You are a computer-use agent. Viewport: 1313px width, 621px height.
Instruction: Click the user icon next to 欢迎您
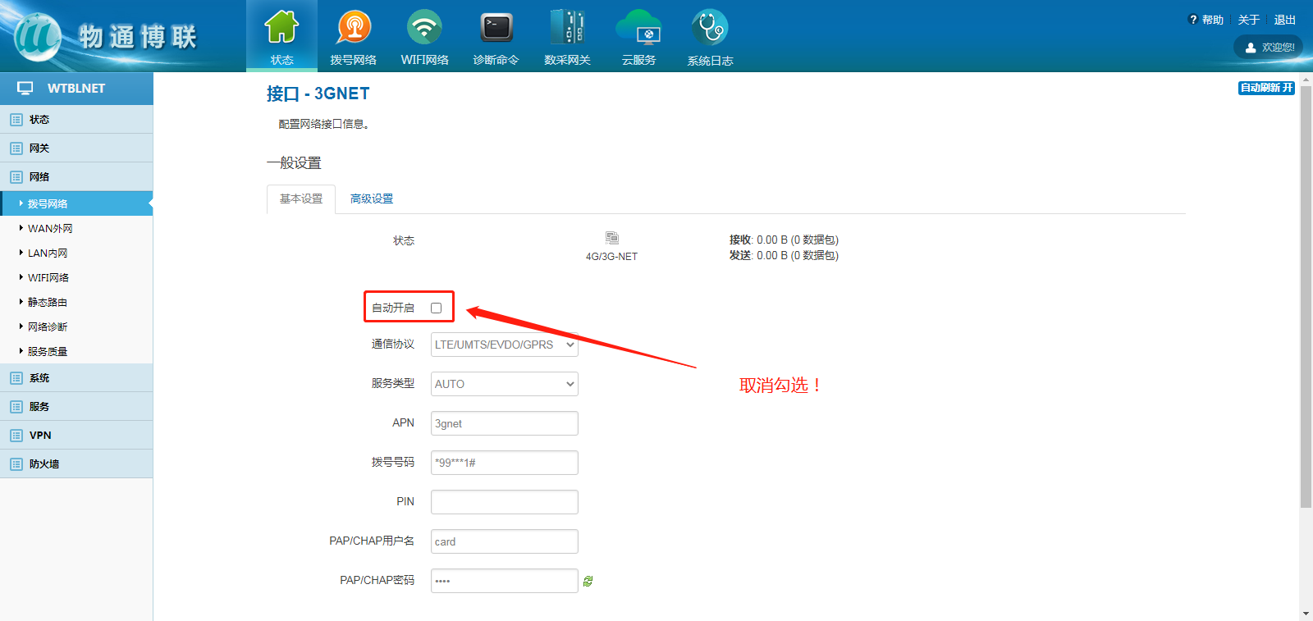point(1251,48)
